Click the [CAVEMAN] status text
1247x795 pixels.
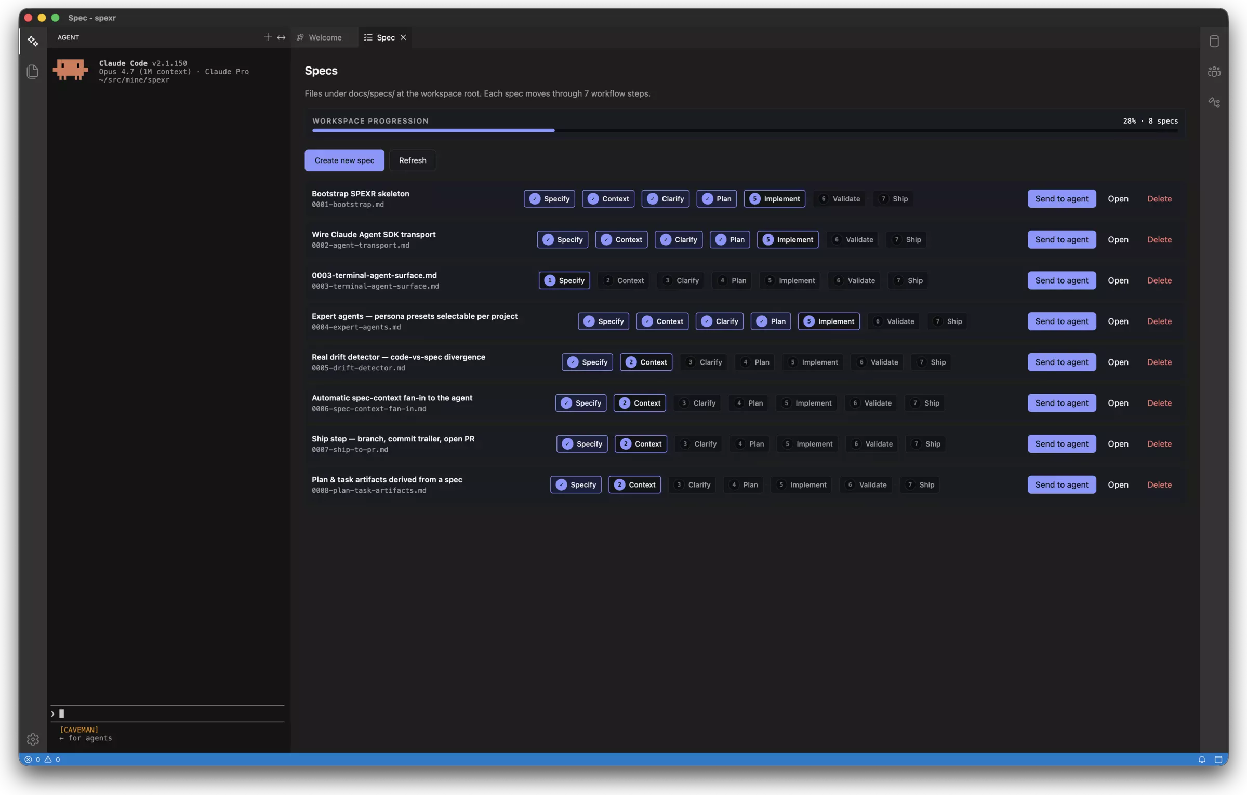point(79,730)
